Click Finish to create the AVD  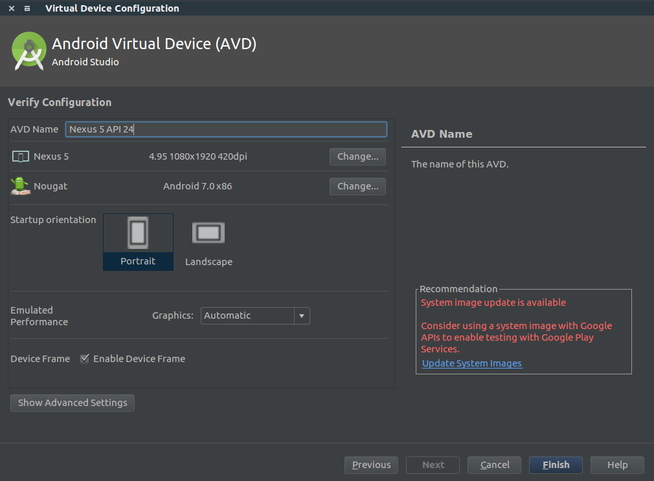coord(555,464)
